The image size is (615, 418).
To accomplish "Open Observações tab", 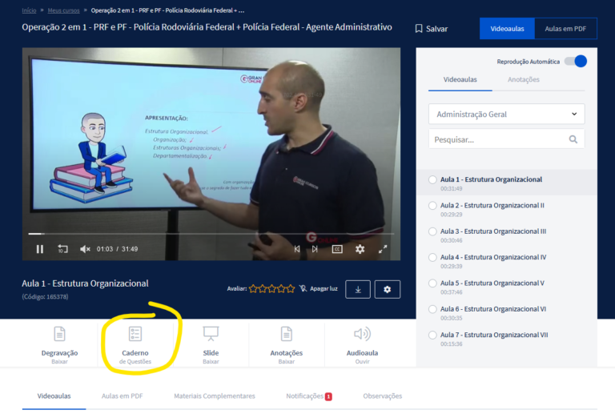I will point(383,396).
